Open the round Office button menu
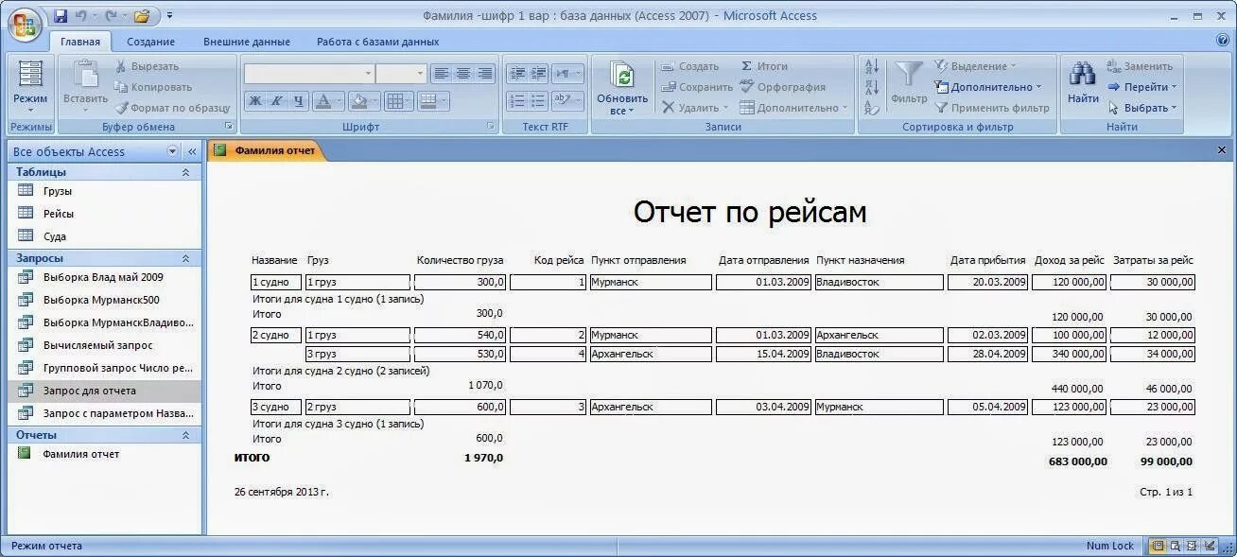 tap(25, 26)
